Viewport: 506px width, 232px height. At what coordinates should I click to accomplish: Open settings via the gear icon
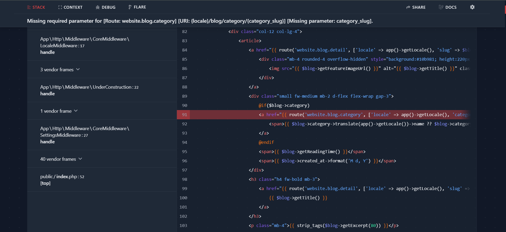[472, 7]
